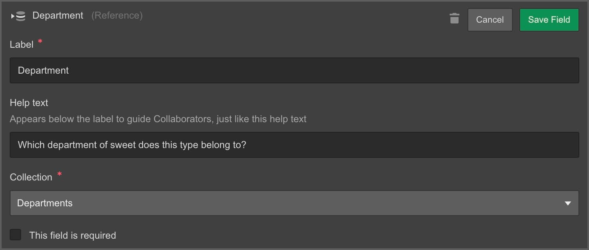Click the Collection dropdown's down arrow
Image resolution: width=589 pixels, height=250 pixels.
(568, 203)
